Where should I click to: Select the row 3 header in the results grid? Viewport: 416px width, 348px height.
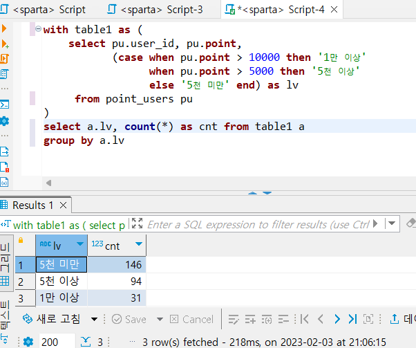pos(25,298)
